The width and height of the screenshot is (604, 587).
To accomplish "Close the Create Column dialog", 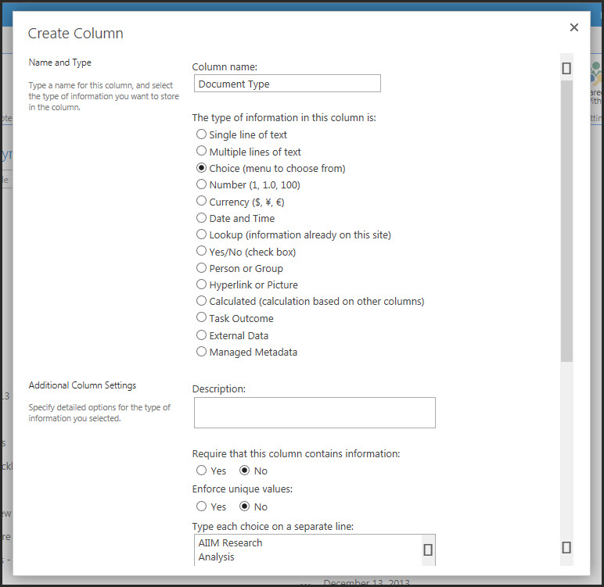I will [574, 27].
